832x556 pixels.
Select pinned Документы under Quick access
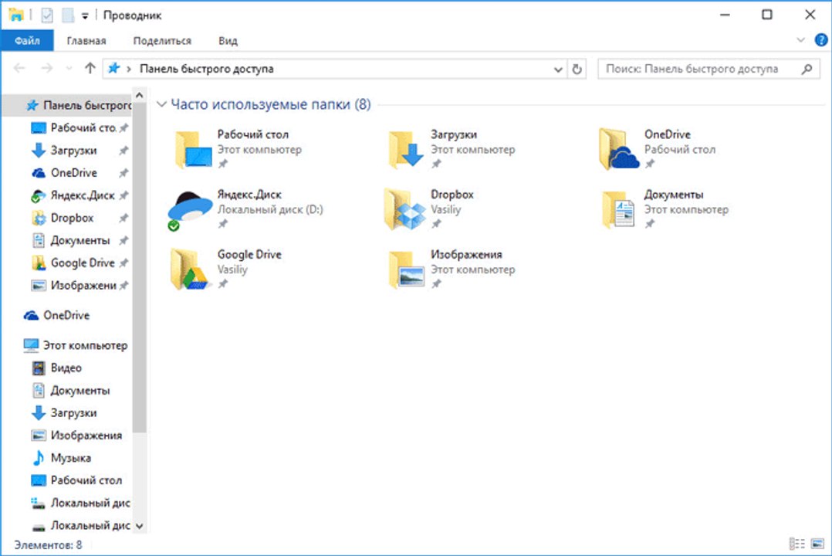click(78, 240)
